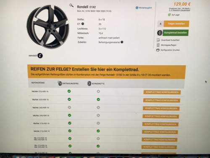This screenshot has height=158, width=210.
Task: Click the Schneekette column tire icon
Action: coord(89,83)
